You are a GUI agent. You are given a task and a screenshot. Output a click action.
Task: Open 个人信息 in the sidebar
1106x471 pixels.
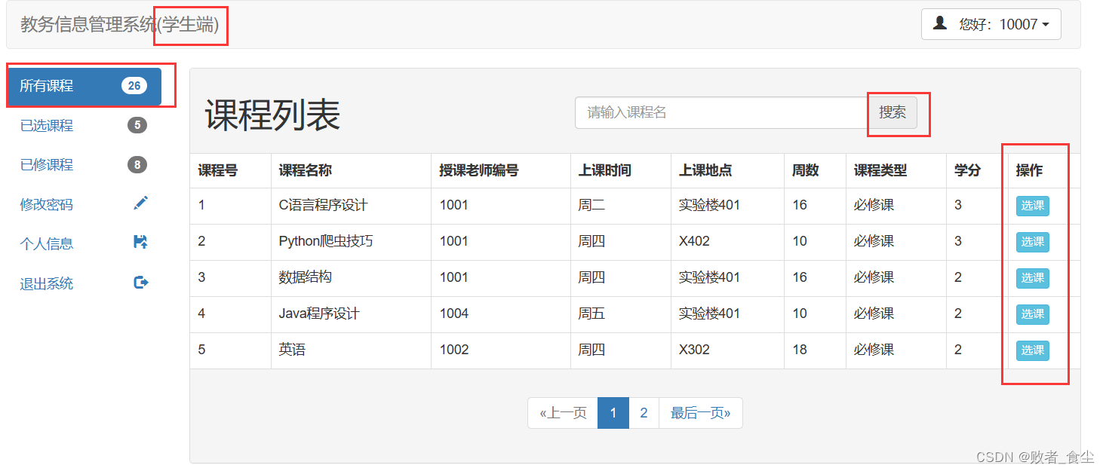pyautogui.click(x=84, y=243)
